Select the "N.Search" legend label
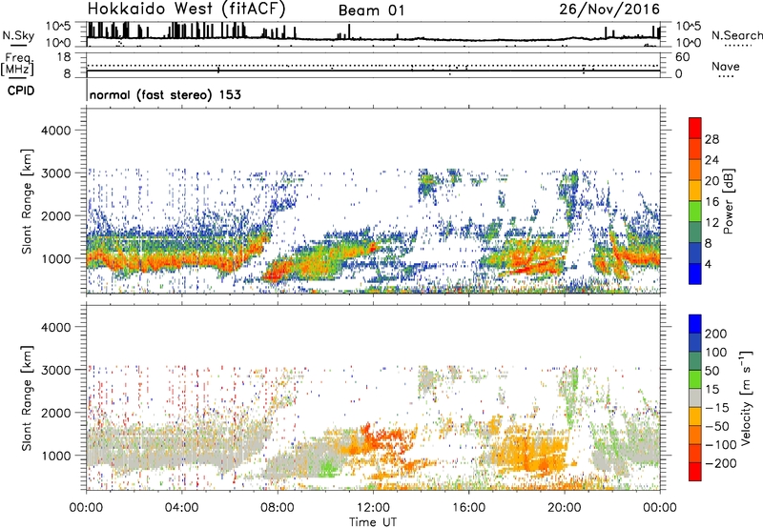This screenshot has width=763, height=528. [736, 35]
